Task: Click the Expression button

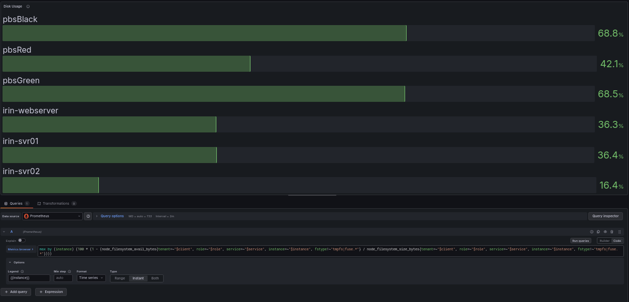Action: [51, 291]
